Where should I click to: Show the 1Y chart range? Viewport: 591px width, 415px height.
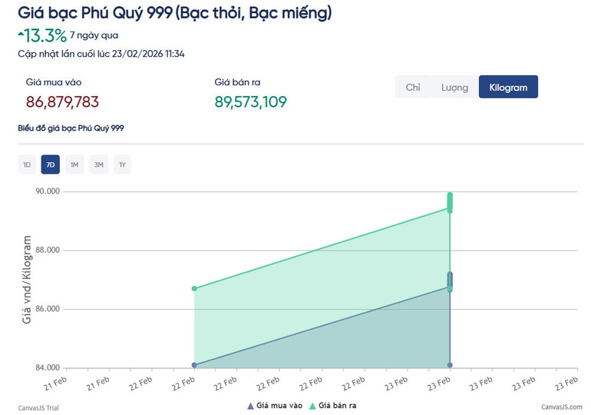point(122,164)
